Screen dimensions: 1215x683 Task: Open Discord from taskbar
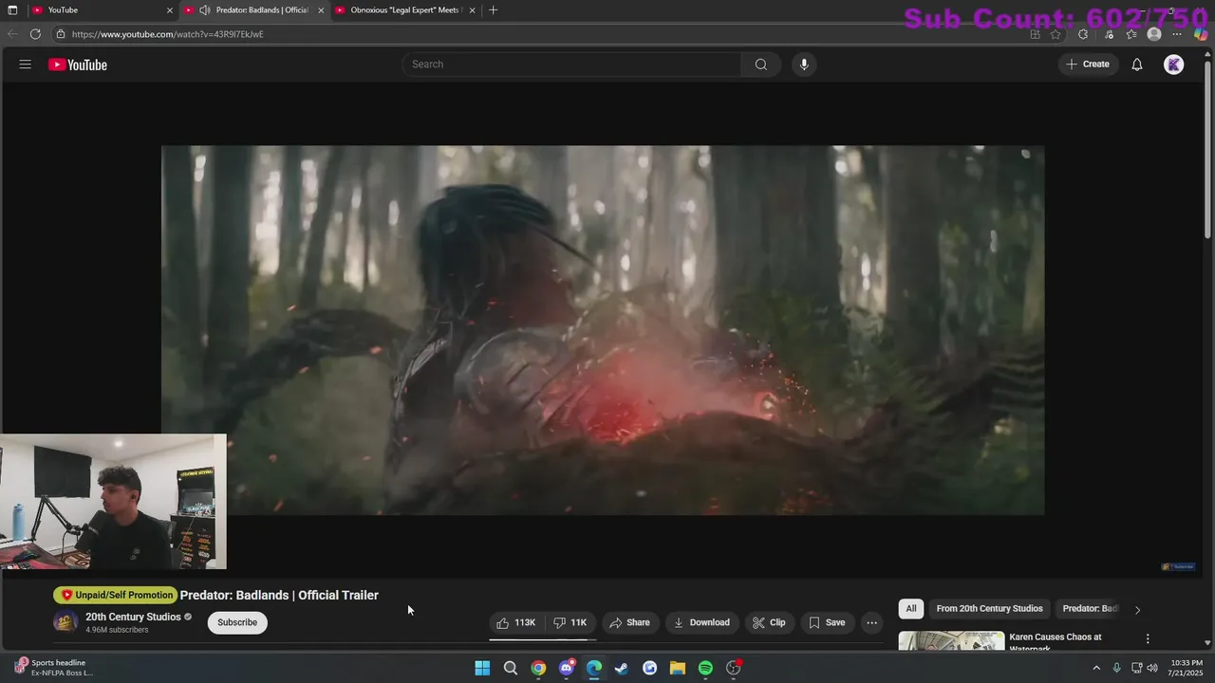(x=567, y=668)
